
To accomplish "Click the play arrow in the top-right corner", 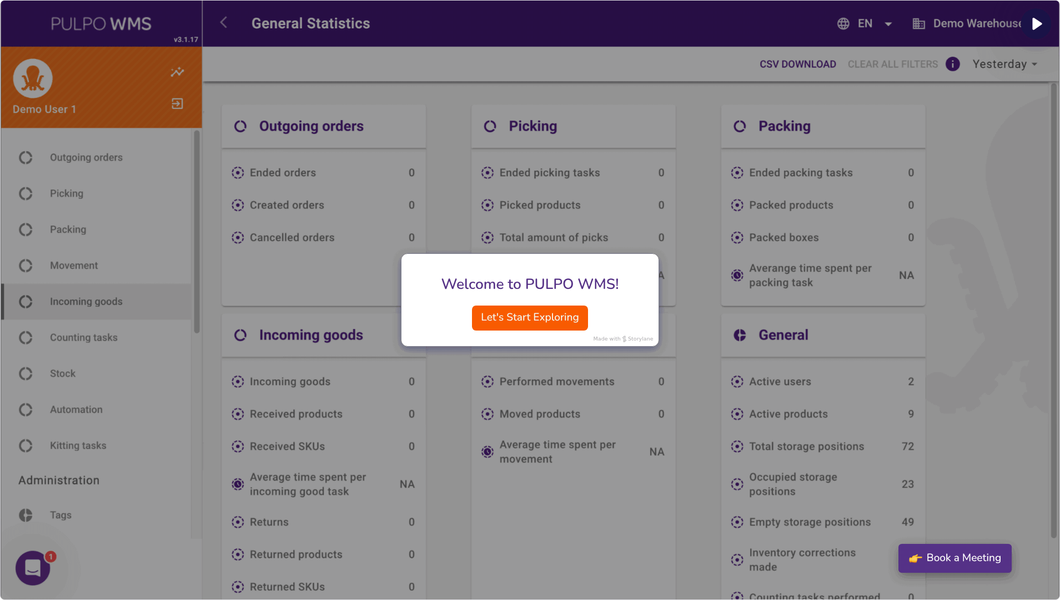I will (1036, 23).
